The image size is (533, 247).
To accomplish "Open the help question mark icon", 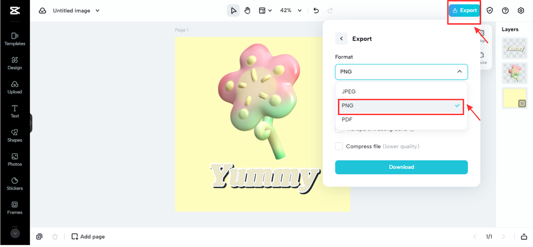I will click(505, 11).
